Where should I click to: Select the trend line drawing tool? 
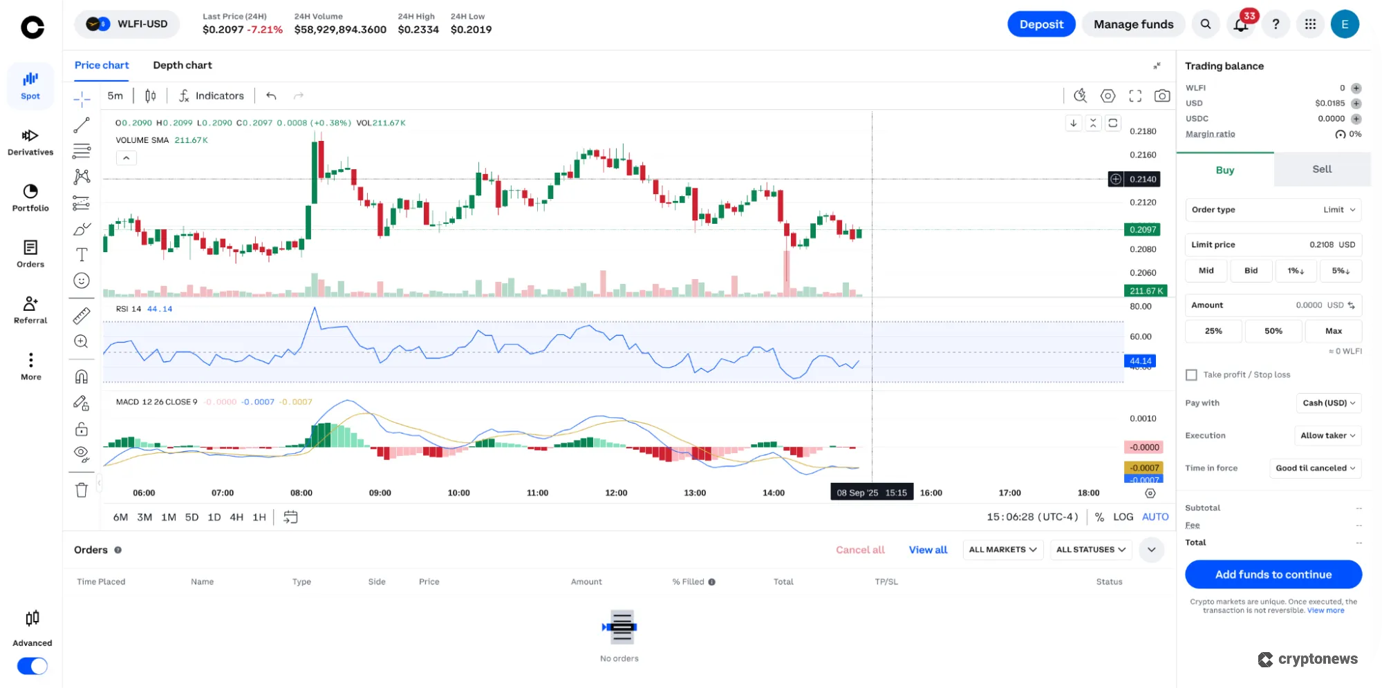point(82,124)
